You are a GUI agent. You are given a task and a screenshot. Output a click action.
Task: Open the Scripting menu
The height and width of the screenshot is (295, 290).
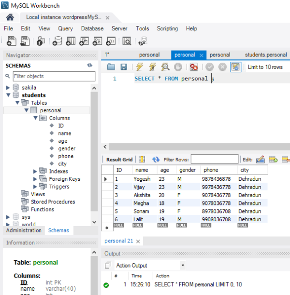pos(167,28)
